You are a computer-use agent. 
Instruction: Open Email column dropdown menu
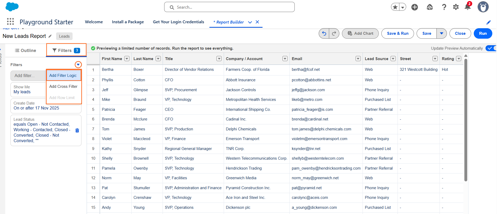pos(358,59)
